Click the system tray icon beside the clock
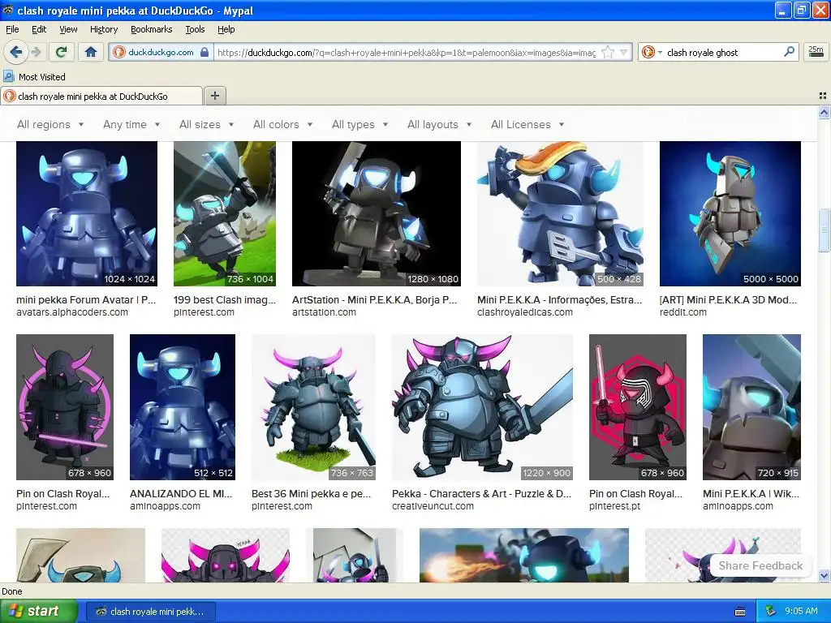The image size is (831, 623). click(770, 611)
